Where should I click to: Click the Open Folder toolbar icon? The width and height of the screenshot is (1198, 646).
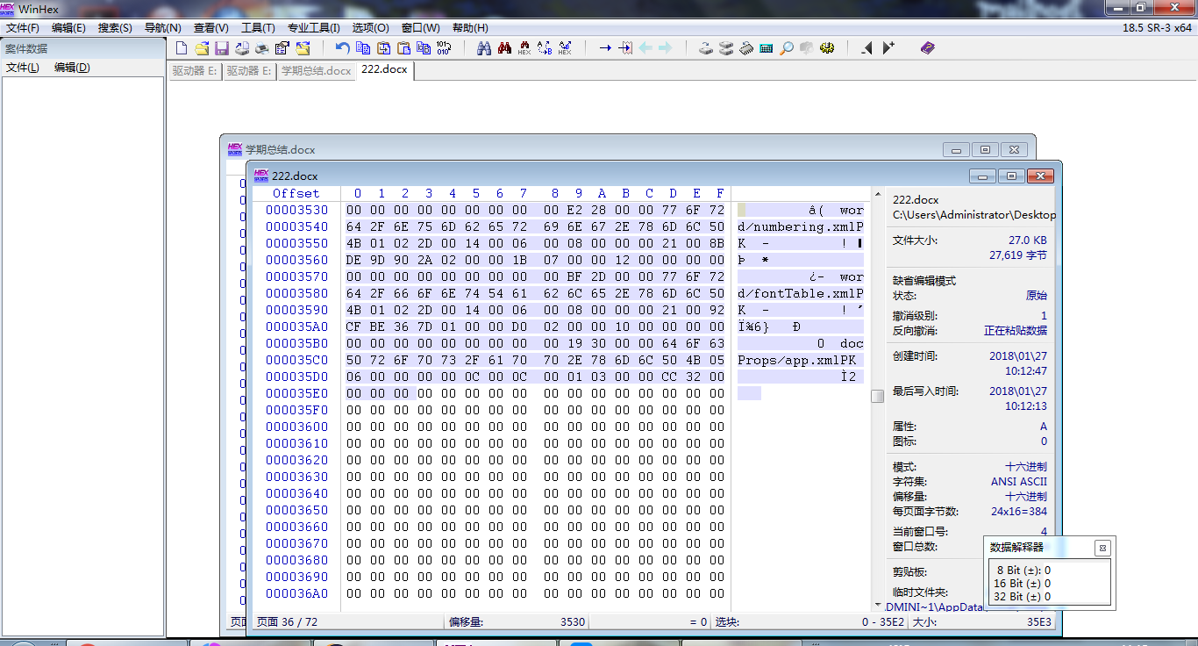(x=303, y=48)
